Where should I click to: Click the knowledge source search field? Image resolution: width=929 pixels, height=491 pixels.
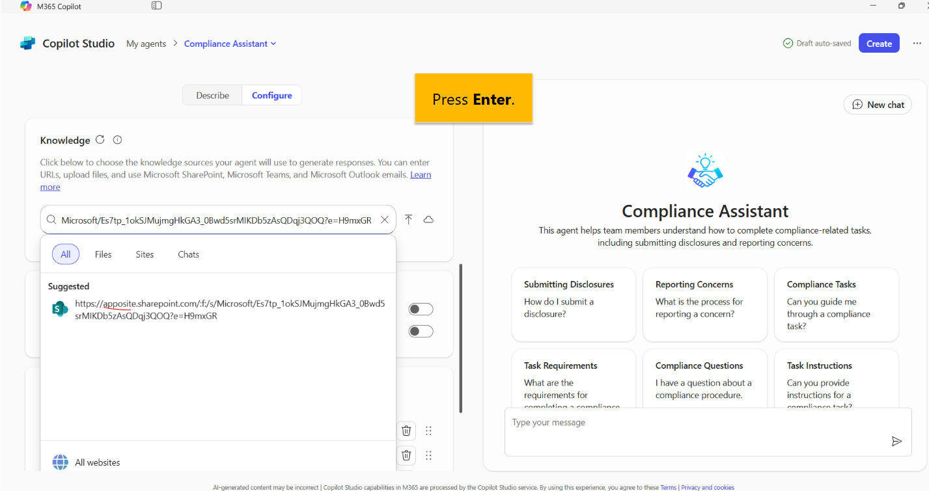click(217, 220)
